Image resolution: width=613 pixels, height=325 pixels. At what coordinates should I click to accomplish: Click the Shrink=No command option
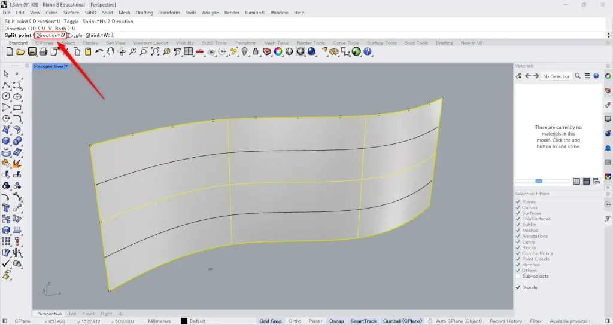[98, 35]
